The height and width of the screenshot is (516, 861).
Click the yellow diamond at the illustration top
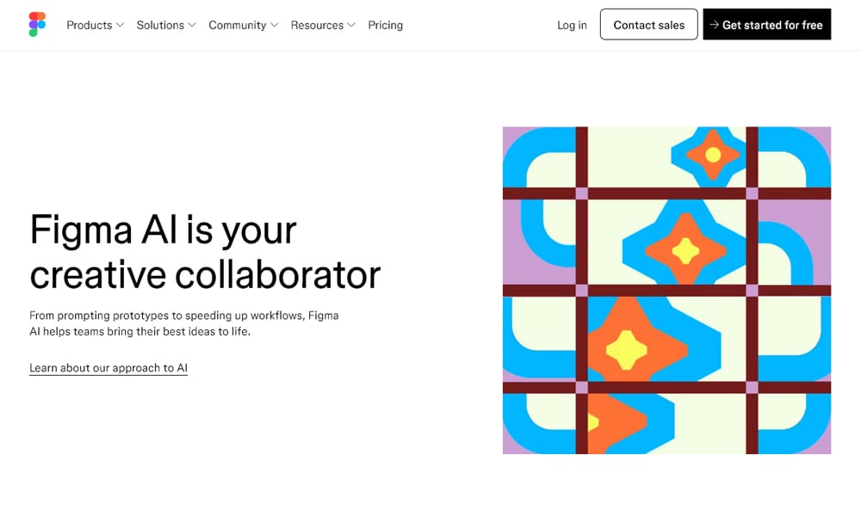[x=712, y=154]
